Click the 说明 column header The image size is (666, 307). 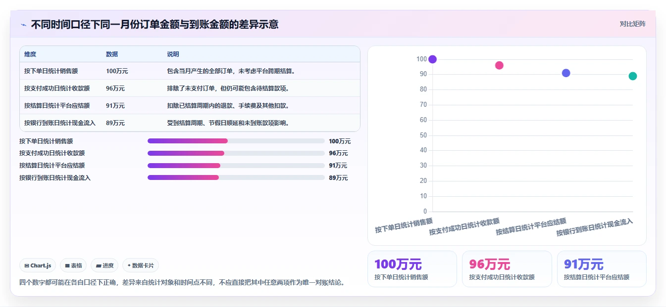point(173,54)
